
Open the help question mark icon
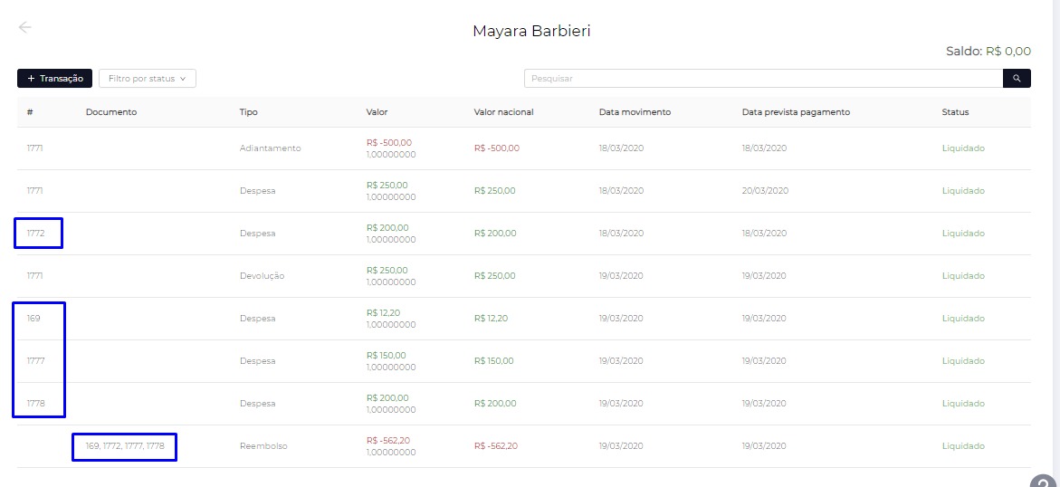1044,481
